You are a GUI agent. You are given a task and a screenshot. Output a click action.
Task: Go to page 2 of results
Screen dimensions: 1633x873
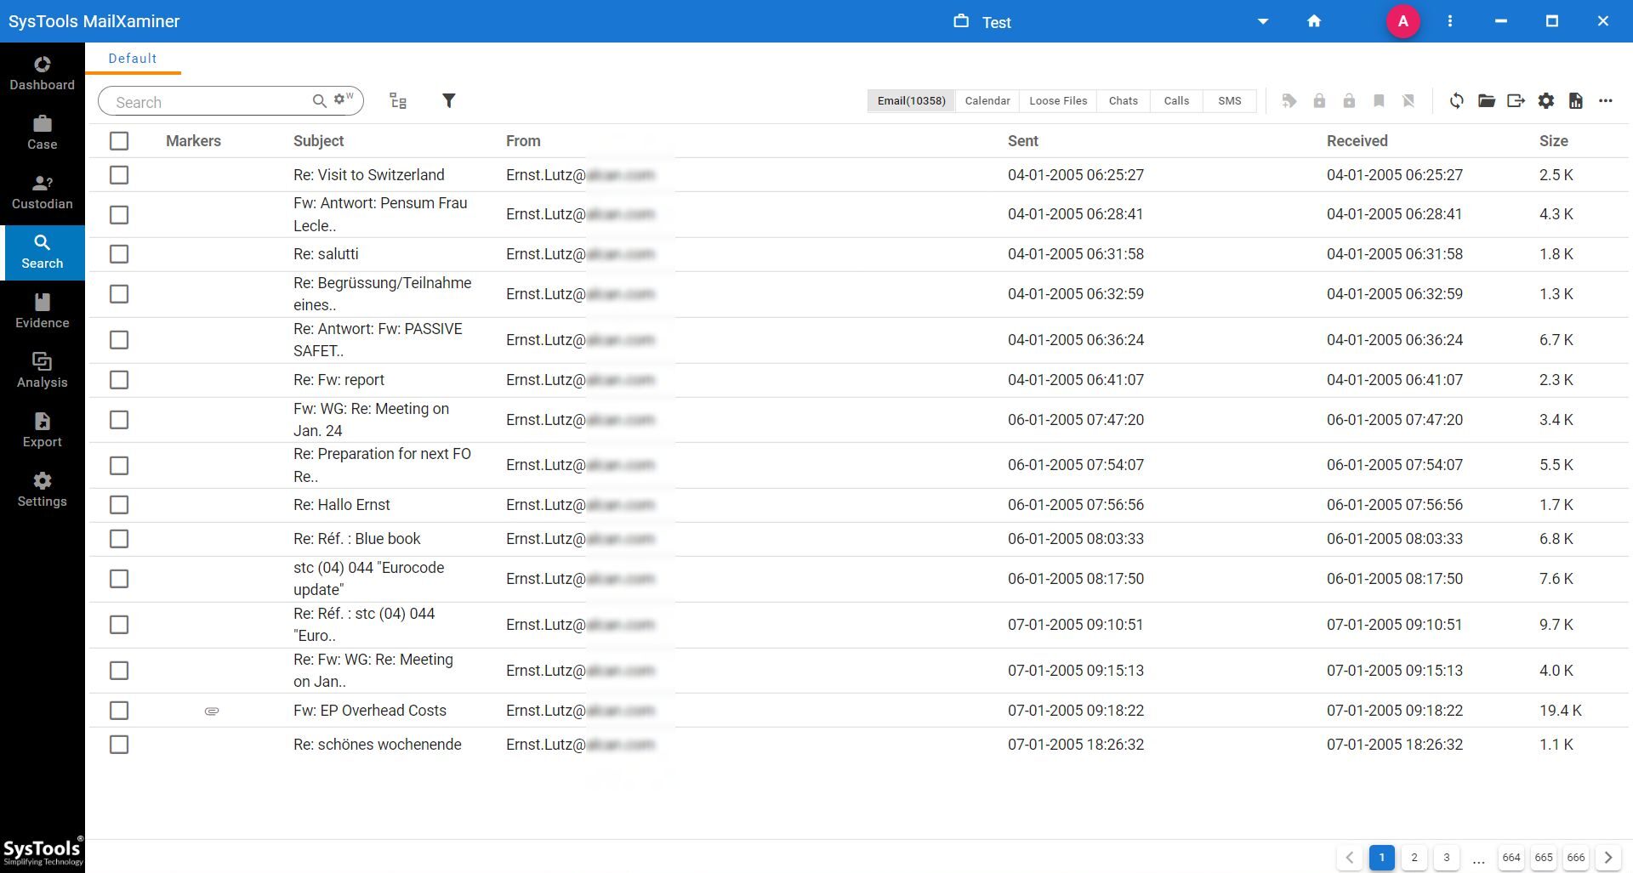pos(1414,858)
